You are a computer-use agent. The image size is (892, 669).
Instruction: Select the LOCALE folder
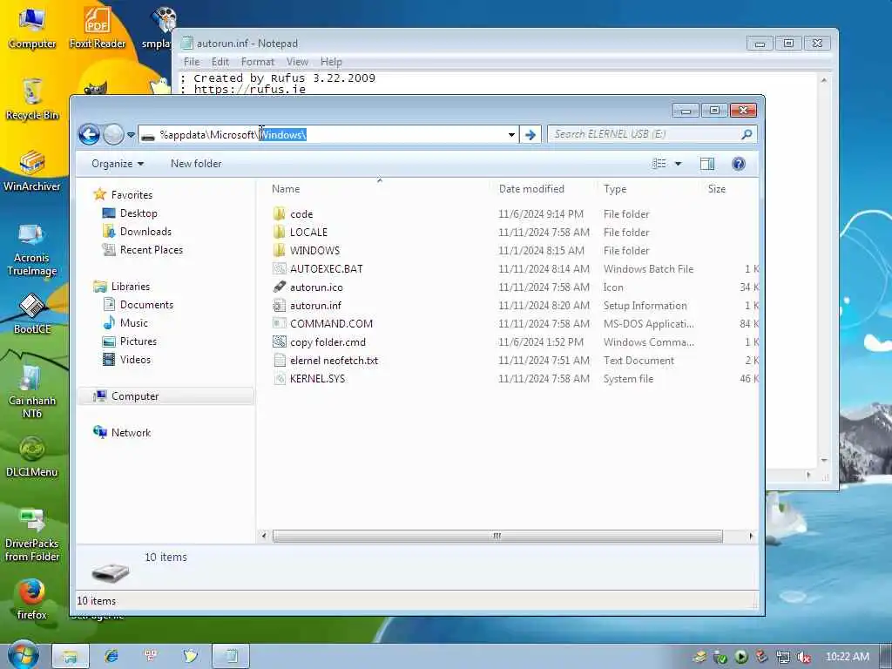(308, 233)
